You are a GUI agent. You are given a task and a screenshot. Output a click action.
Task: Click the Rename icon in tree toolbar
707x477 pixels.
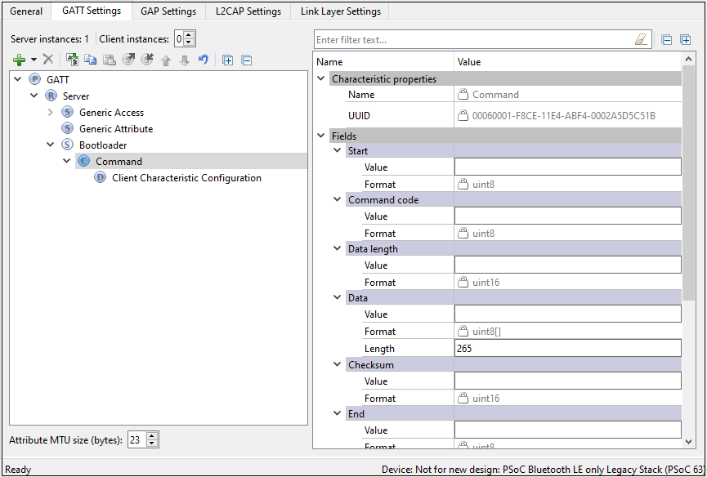(x=72, y=60)
